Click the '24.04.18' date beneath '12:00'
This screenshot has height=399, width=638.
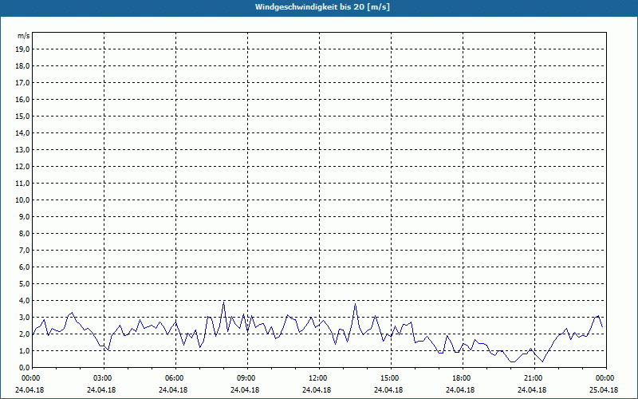tap(317, 390)
